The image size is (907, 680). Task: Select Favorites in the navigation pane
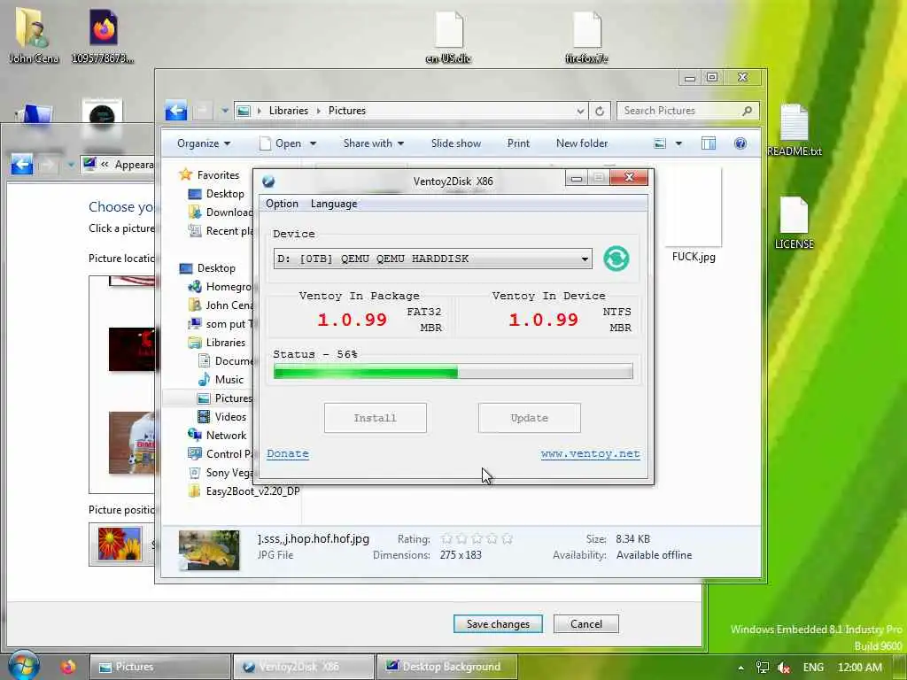(209, 174)
